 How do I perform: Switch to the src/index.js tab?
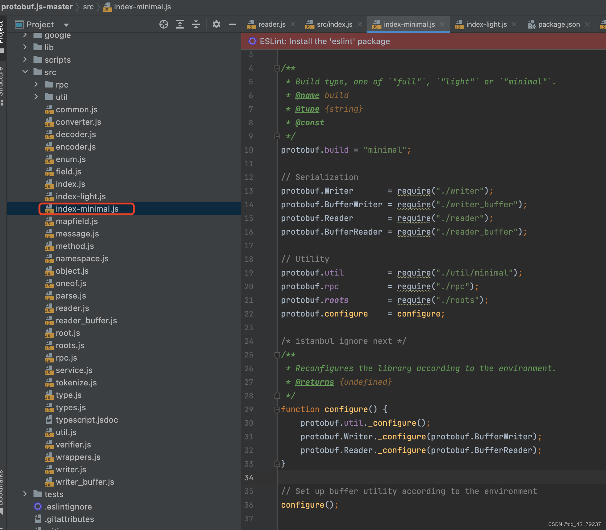[334, 24]
